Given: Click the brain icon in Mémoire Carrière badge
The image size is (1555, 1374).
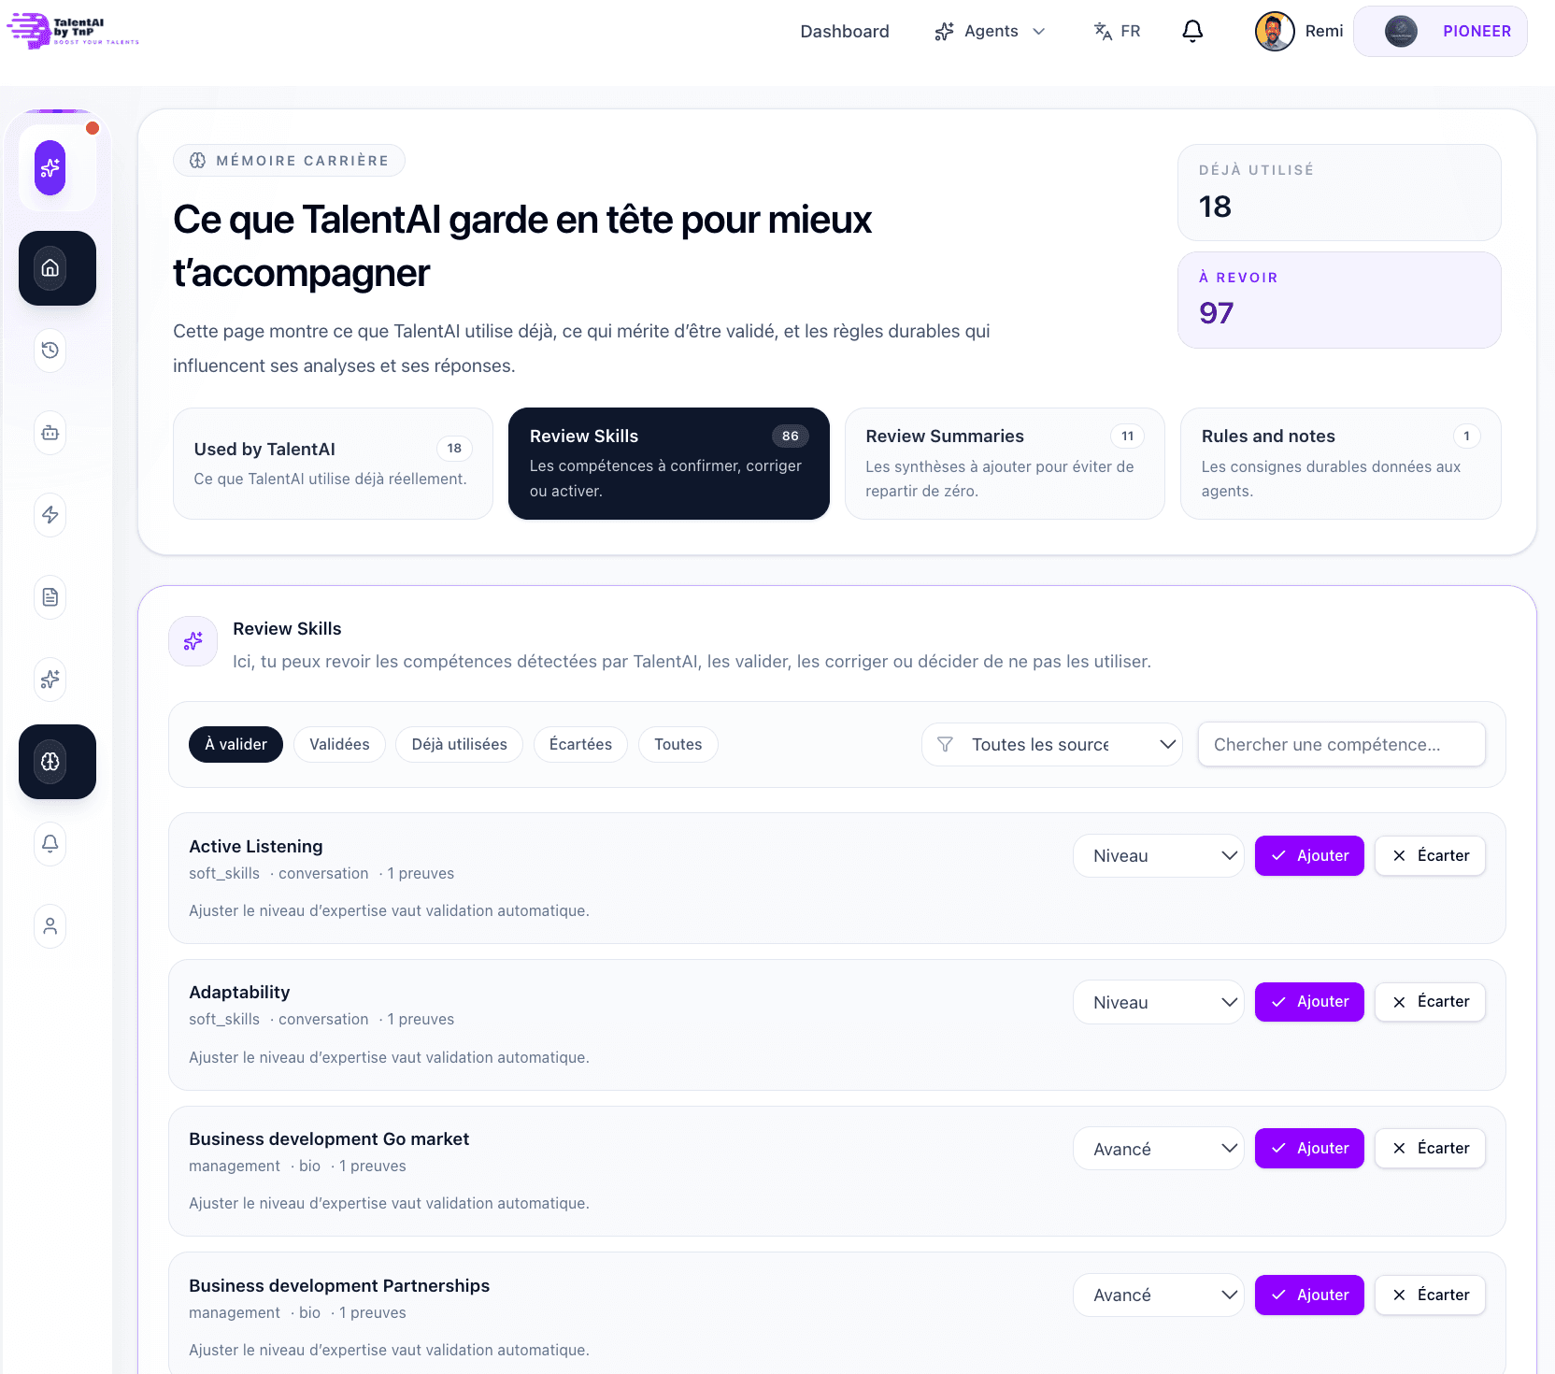Looking at the screenshot, I should click(198, 161).
